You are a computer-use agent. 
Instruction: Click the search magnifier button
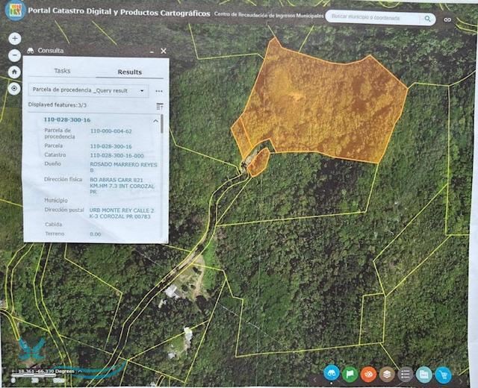click(428, 18)
